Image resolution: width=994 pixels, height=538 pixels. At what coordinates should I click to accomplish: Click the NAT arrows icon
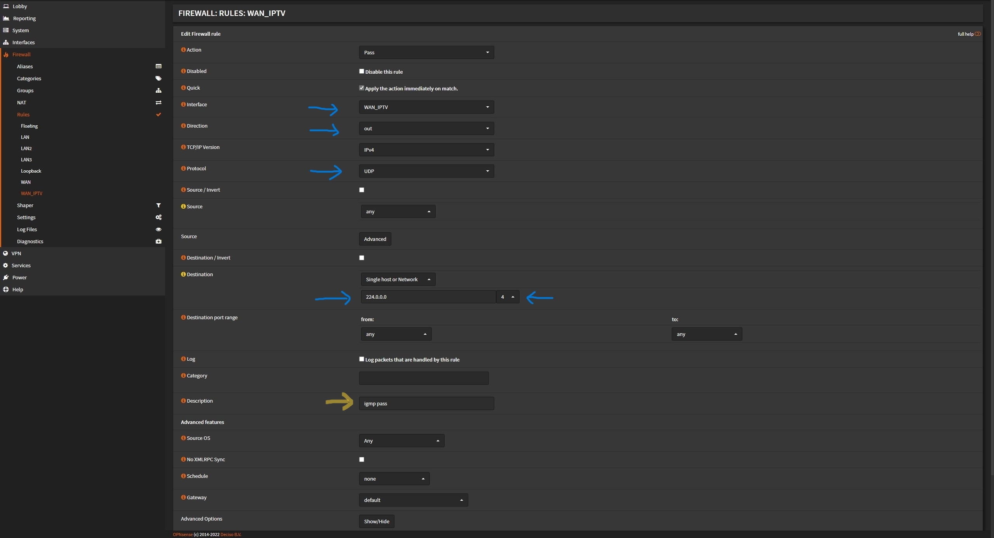point(158,102)
